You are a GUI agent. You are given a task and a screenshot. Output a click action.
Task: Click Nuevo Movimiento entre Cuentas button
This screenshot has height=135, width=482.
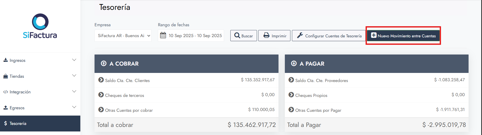pos(403,36)
